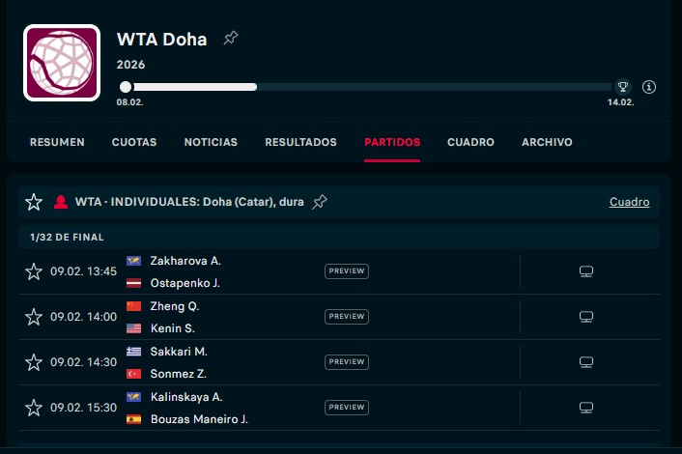Select the Resultados tab
The width and height of the screenshot is (682, 454).
point(300,142)
